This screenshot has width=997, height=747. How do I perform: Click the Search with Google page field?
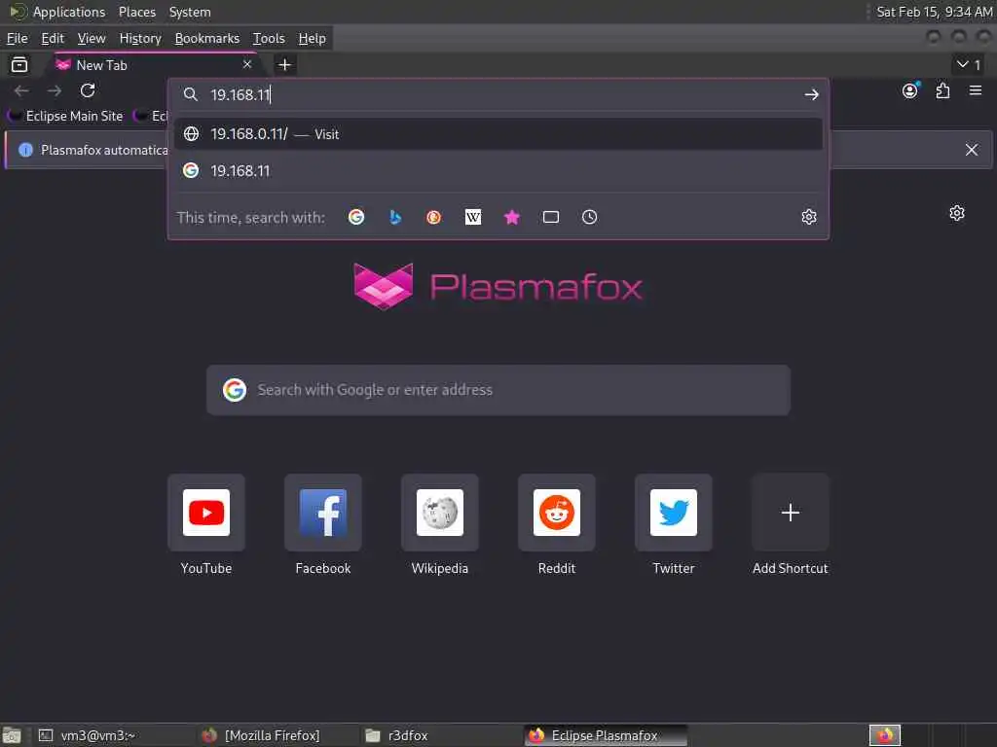(x=498, y=390)
